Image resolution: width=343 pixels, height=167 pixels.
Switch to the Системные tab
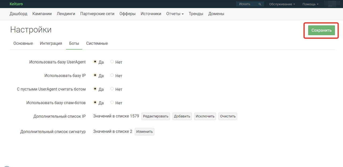97,43
